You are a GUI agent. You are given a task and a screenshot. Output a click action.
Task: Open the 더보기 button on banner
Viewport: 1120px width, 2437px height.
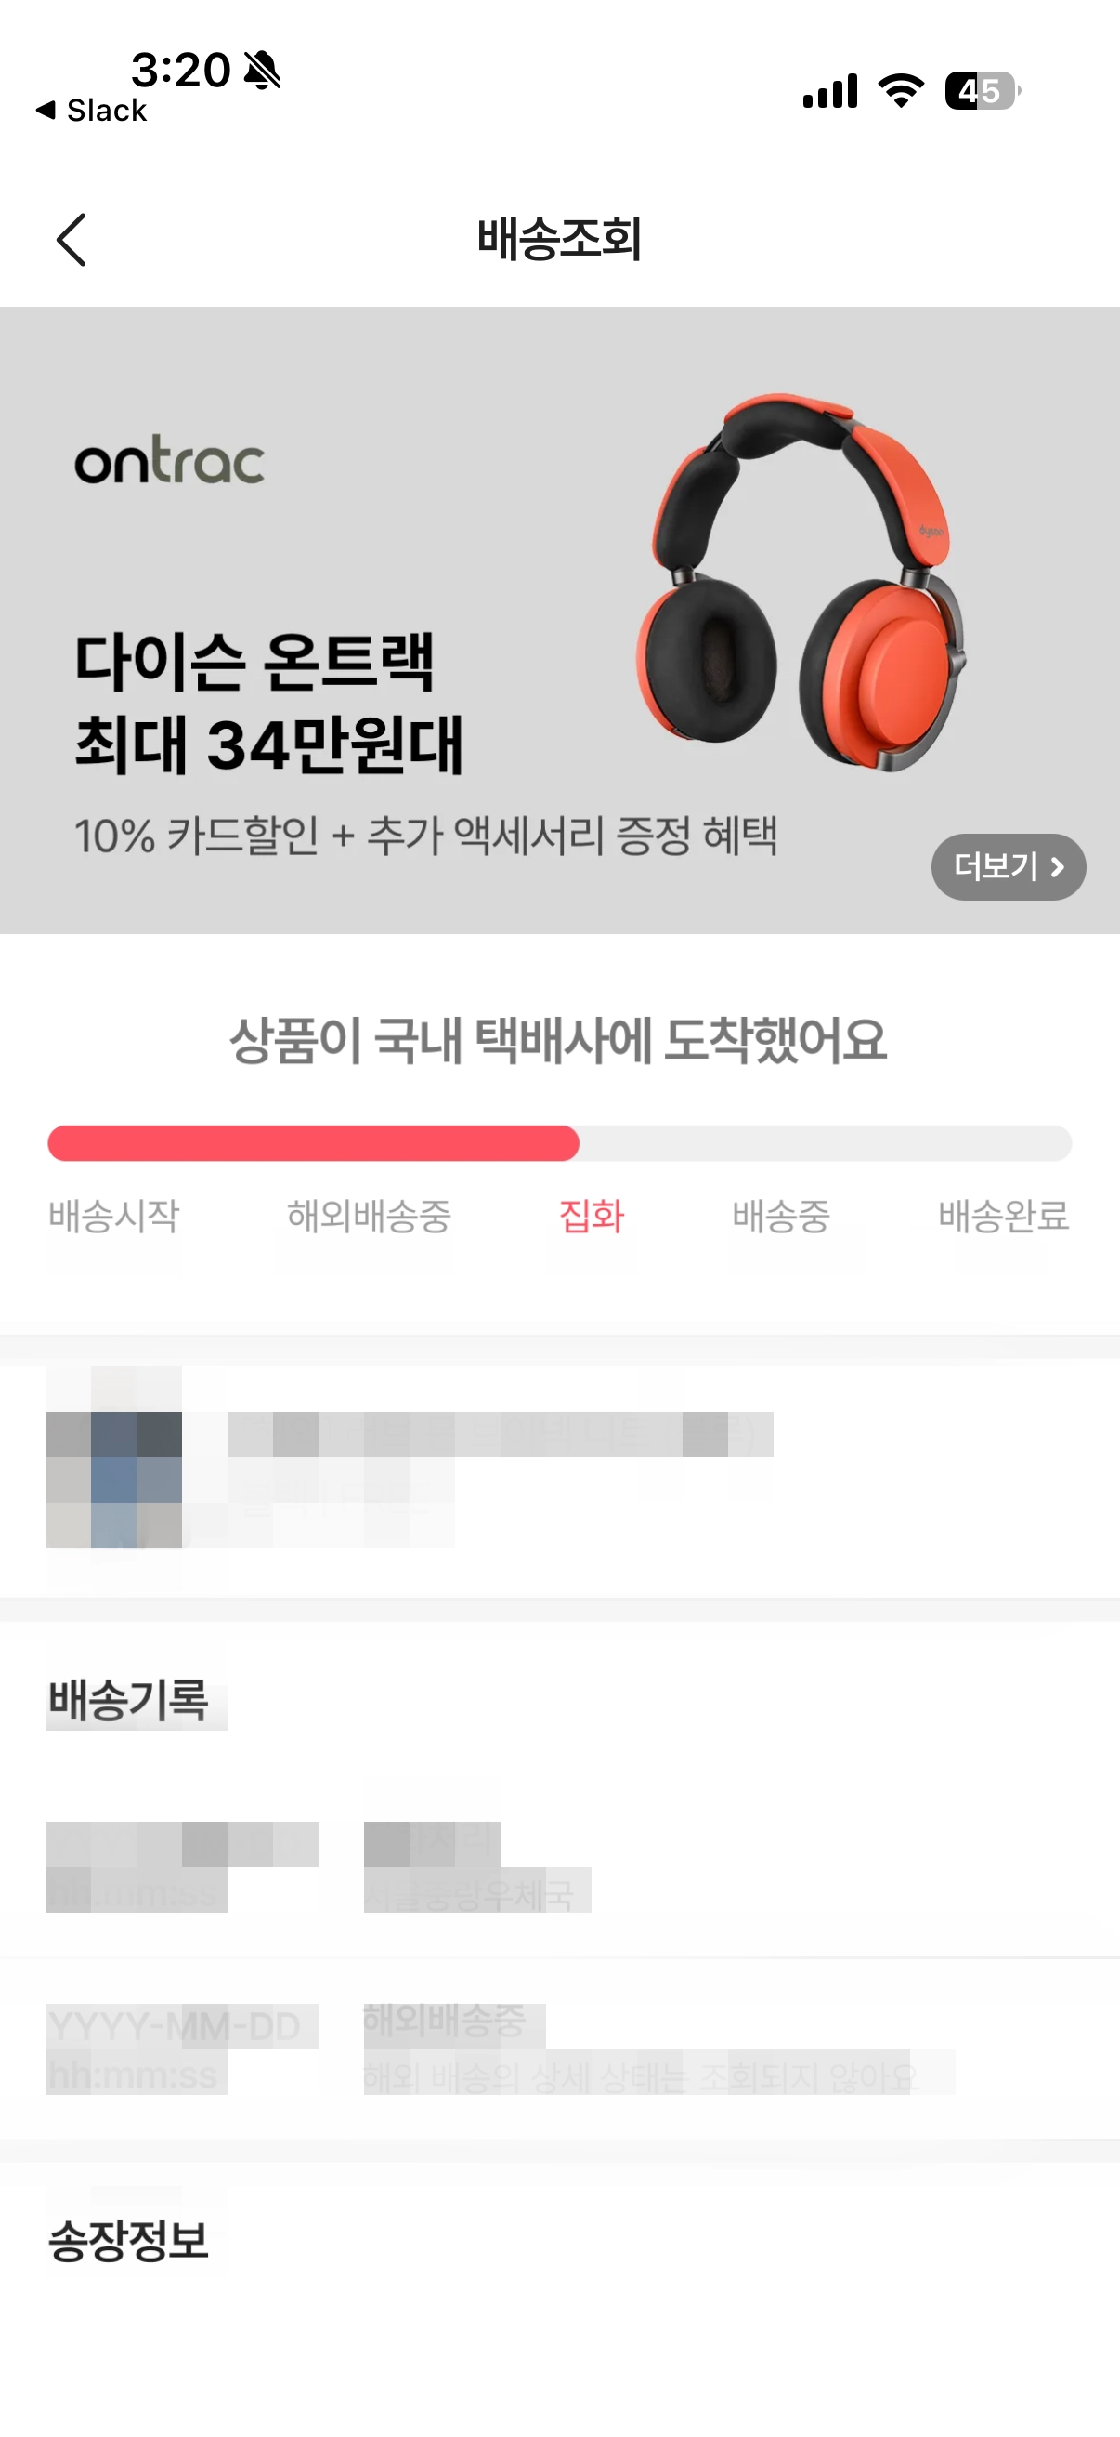coord(1009,866)
